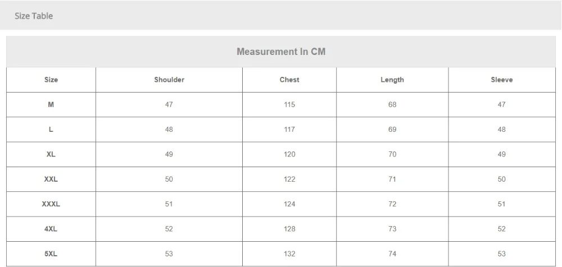Screen dimensions: 562x267
Task: Select the 5XL size row label
Action: 51,254
